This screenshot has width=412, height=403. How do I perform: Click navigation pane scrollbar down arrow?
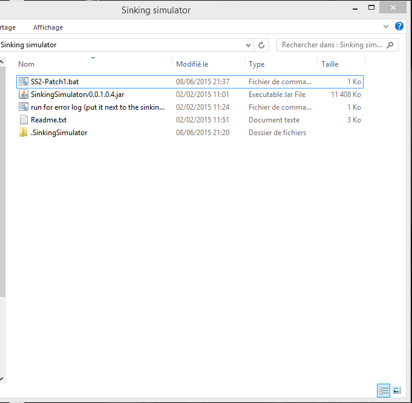tap(2, 379)
